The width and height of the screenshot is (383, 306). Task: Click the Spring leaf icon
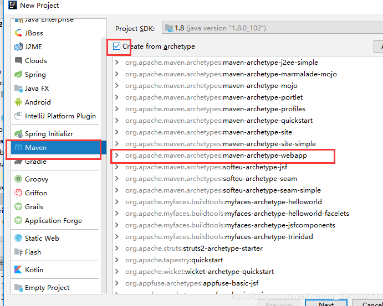point(18,74)
